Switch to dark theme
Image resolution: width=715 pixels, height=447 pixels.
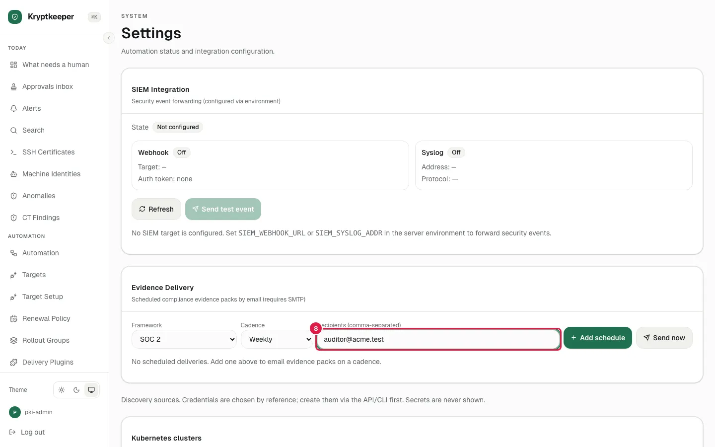pyautogui.click(x=76, y=390)
